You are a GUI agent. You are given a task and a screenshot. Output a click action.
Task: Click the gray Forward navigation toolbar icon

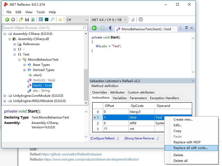coord(13,19)
